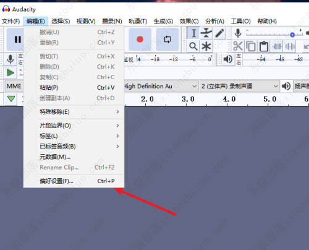309x250 pixels.
Task: Open the 分析(A) menu
Action: [214, 21]
